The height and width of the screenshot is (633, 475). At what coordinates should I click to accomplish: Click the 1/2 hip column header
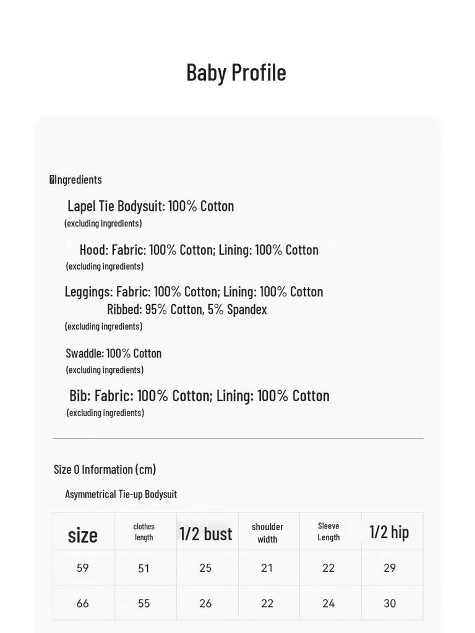(x=390, y=532)
